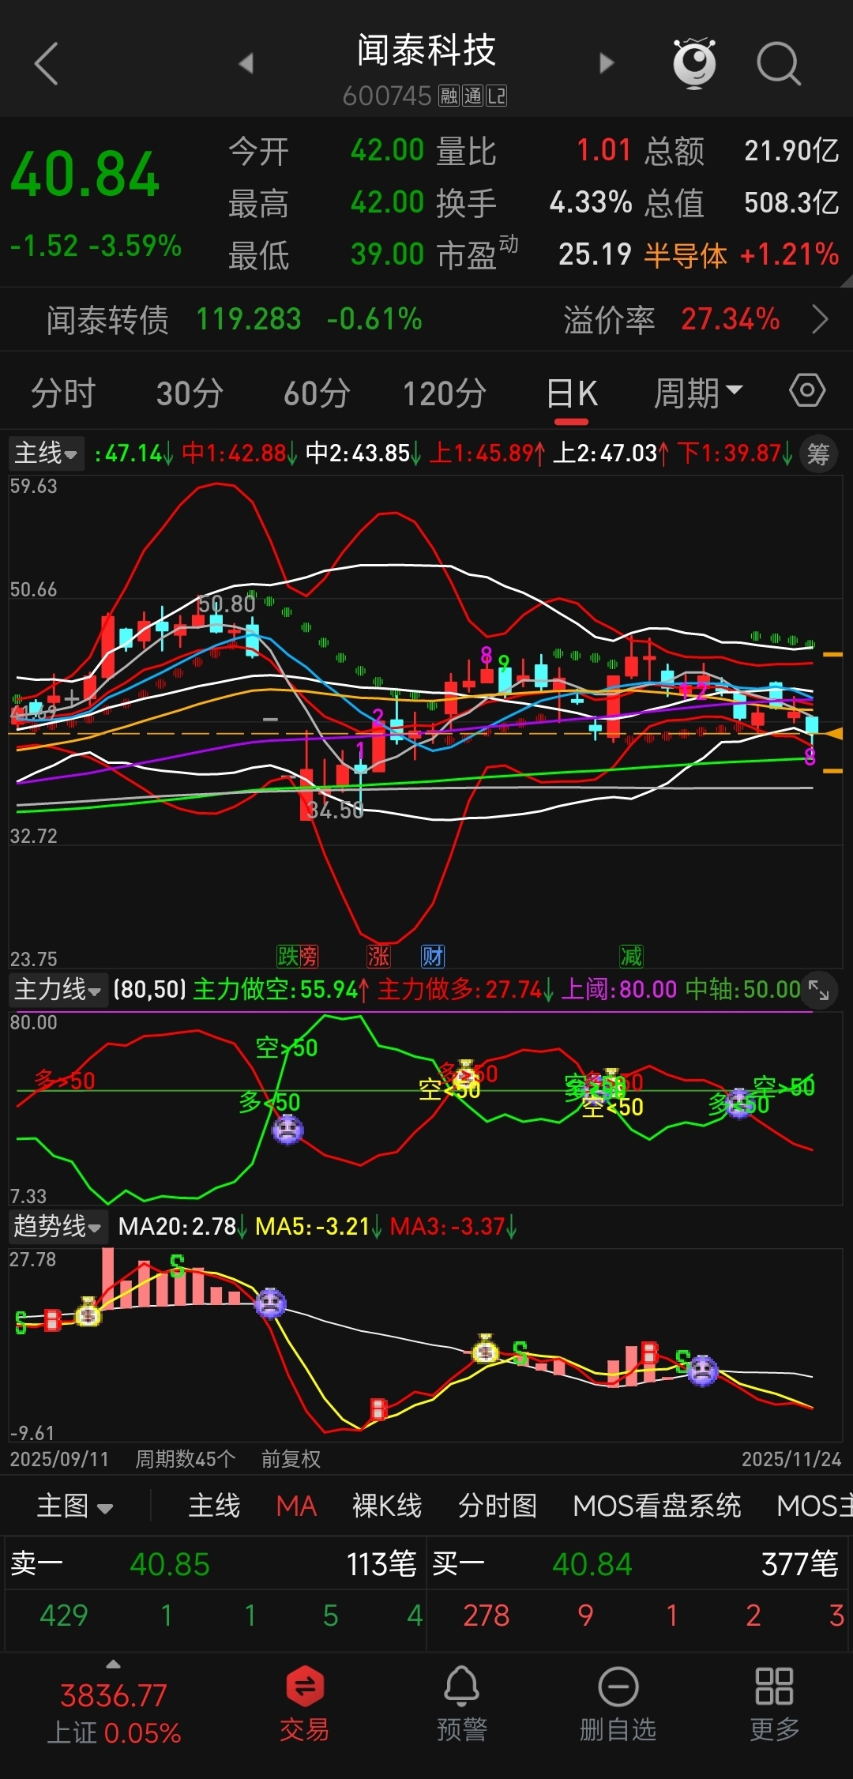Select 主线 in bottom indicator row

pyautogui.click(x=214, y=1506)
